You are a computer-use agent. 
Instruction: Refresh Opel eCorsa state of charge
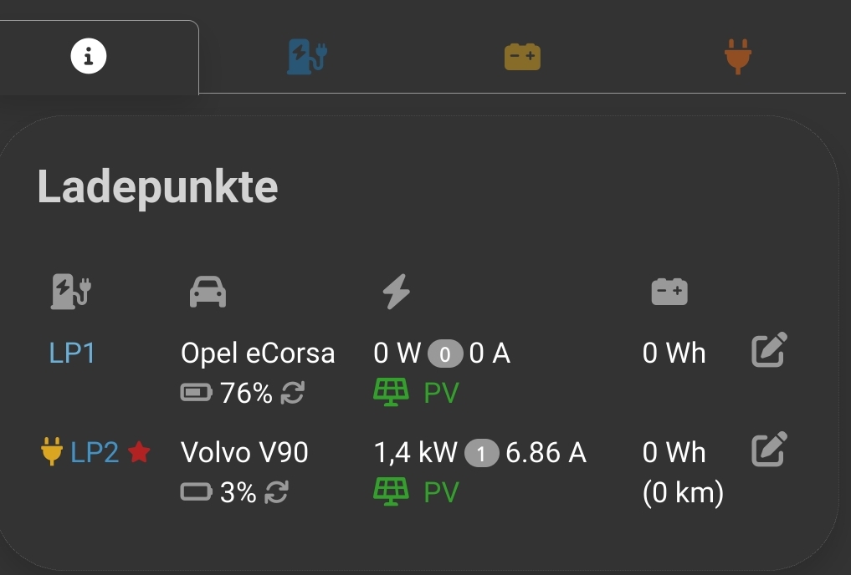(x=292, y=394)
